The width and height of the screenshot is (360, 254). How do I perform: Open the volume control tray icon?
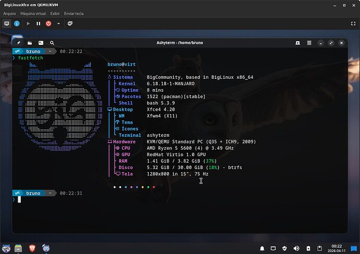pos(296,248)
